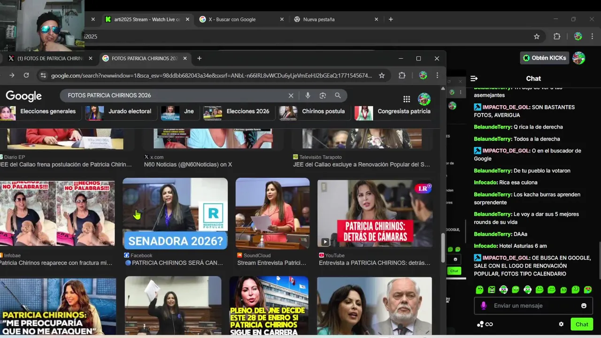This screenshot has width=601, height=338.
Task: Send message with the green Chat button
Action: (x=582, y=324)
